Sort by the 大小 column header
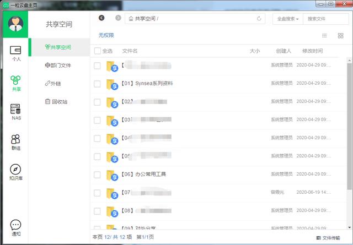 coord(255,51)
